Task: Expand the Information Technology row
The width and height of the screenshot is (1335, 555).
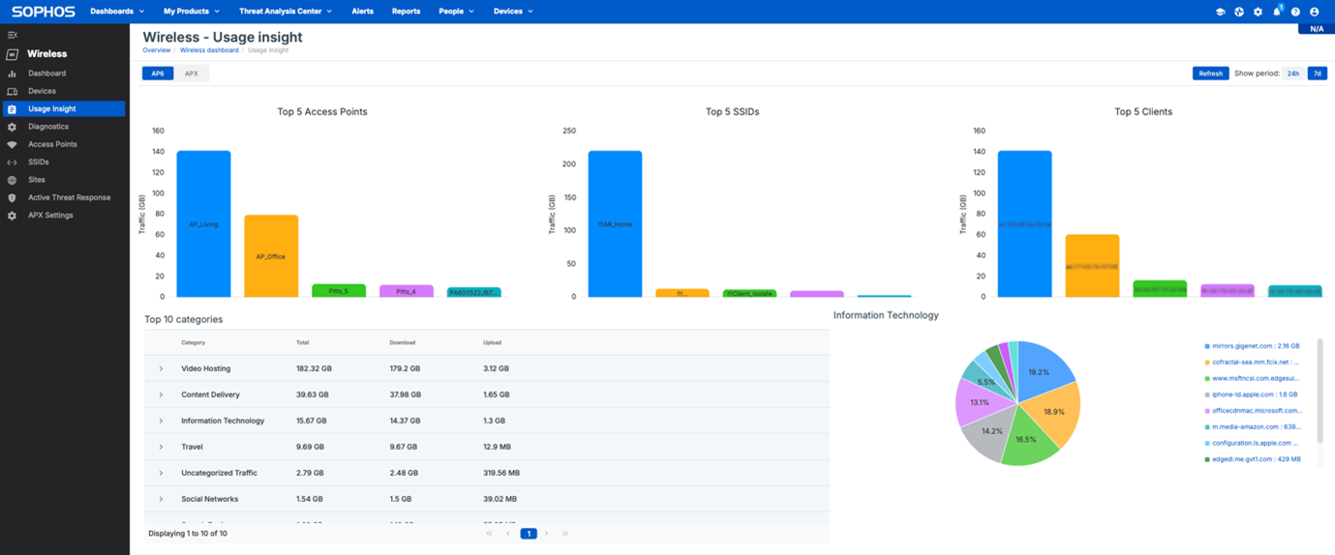Action: coord(161,421)
